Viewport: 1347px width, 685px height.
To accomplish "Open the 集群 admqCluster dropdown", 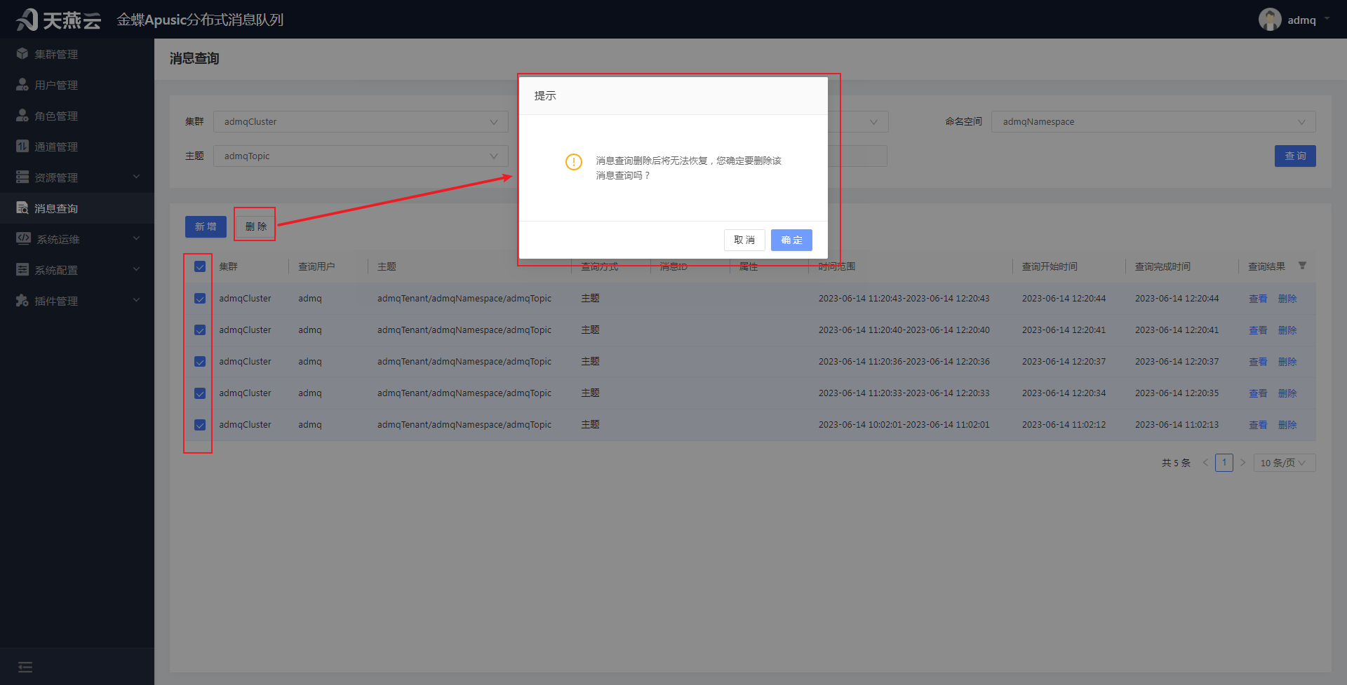I will pyautogui.click(x=361, y=122).
